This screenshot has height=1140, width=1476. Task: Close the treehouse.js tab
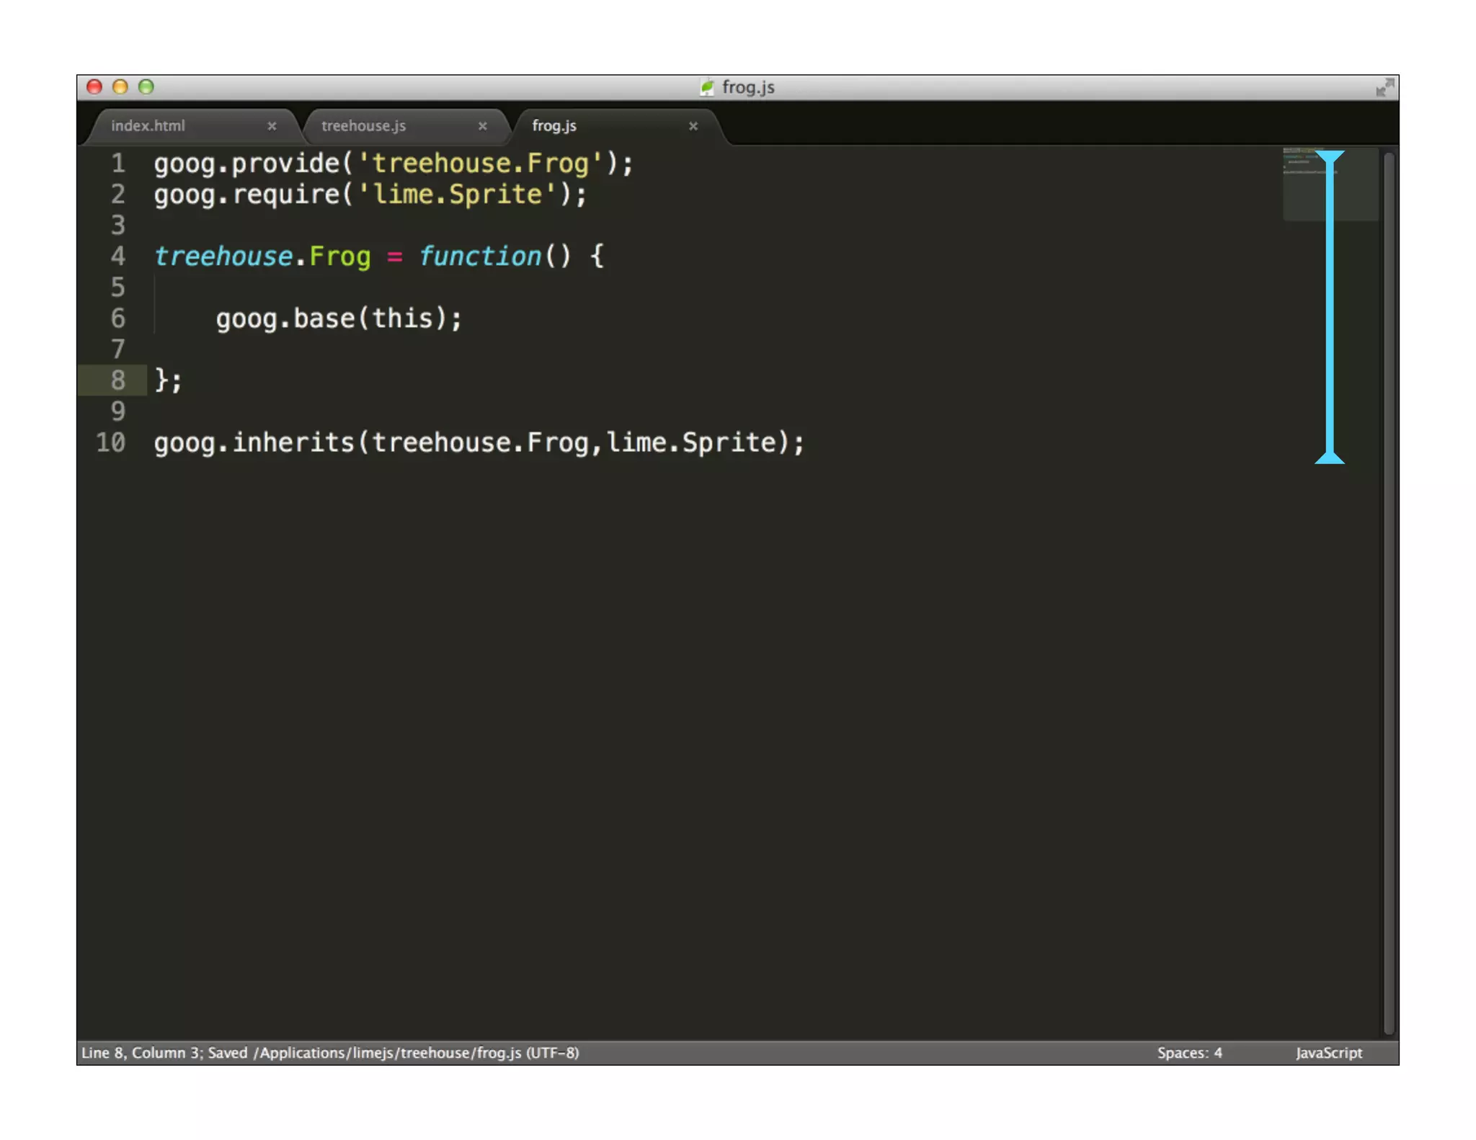point(482,126)
